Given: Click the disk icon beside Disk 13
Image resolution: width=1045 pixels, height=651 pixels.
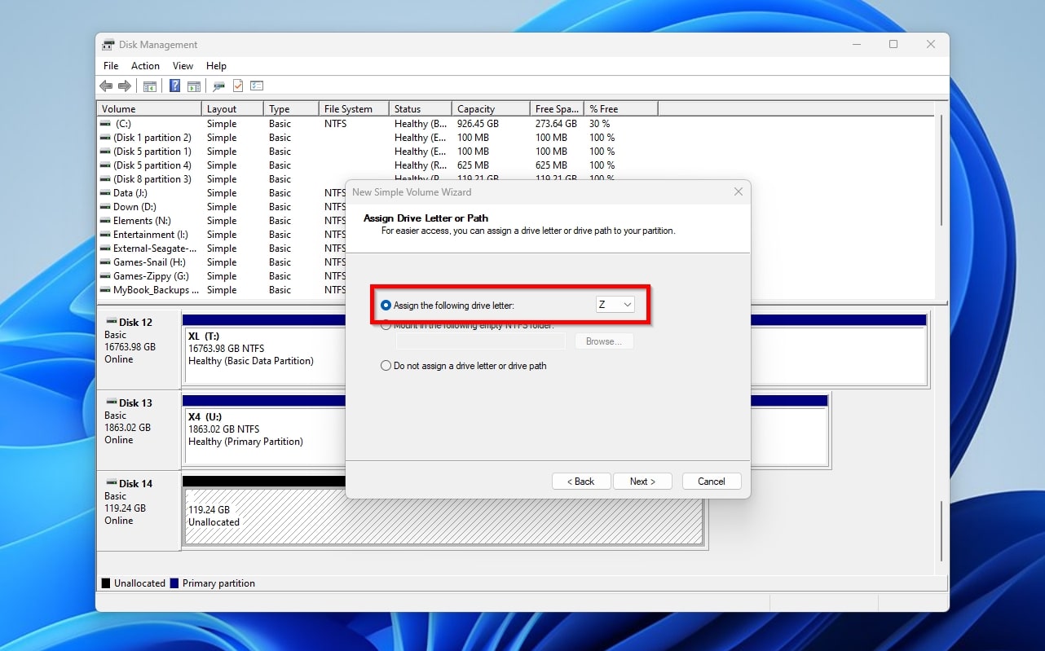Looking at the screenshot, I should [111, 403].
